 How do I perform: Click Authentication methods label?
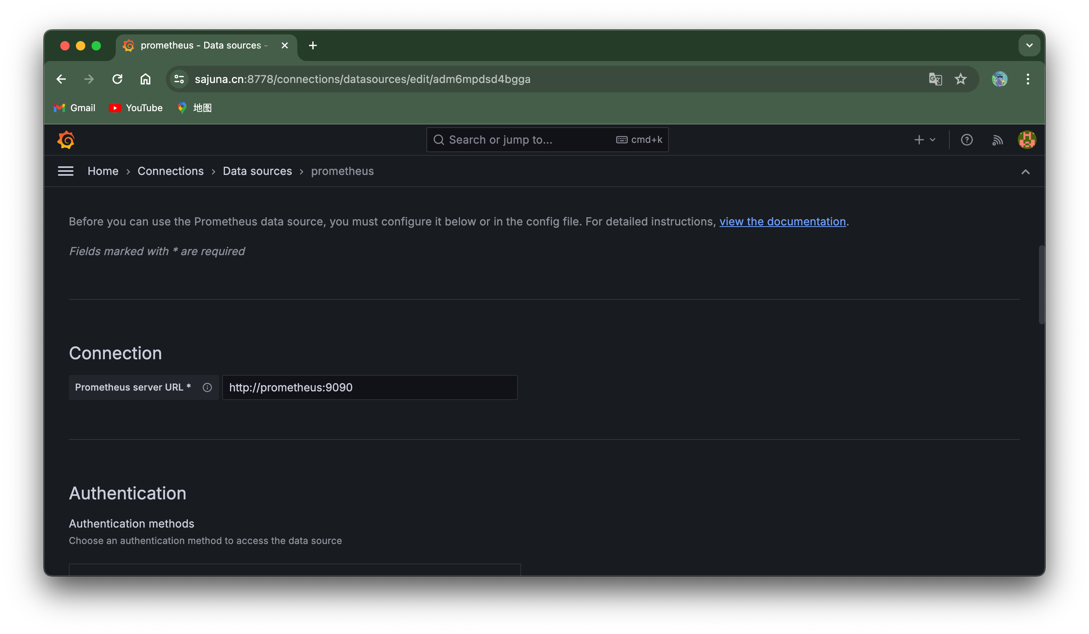coord(131,524)
